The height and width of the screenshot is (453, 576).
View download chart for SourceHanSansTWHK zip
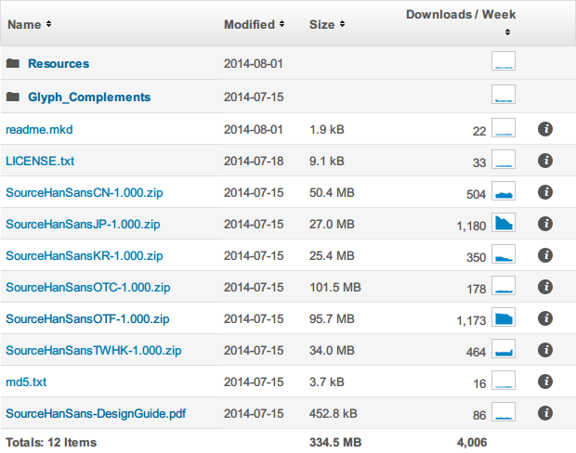pos(504,349)
